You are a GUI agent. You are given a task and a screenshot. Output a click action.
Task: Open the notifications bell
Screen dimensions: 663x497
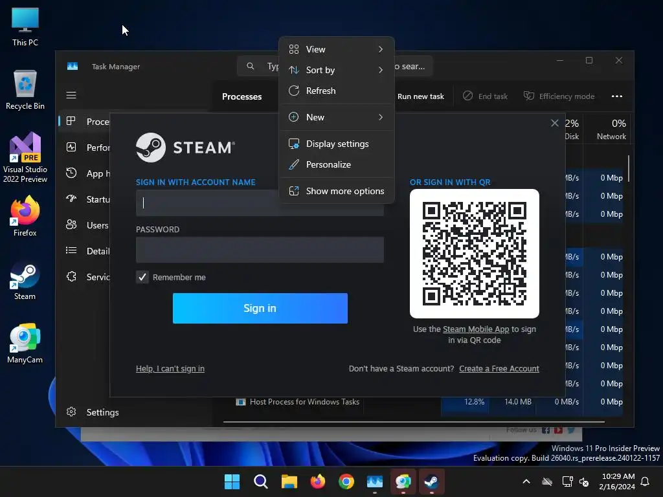coord(646,481)
